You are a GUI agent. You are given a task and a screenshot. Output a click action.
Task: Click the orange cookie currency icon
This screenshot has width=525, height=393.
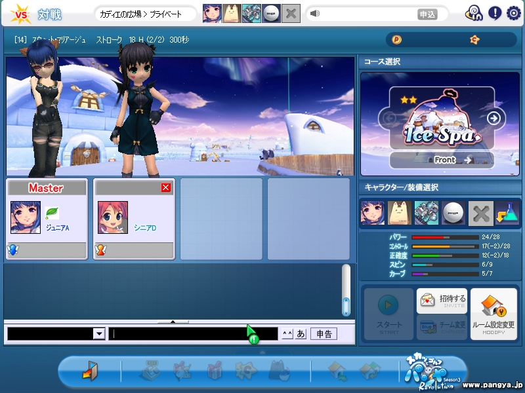[x=474, y=40]
